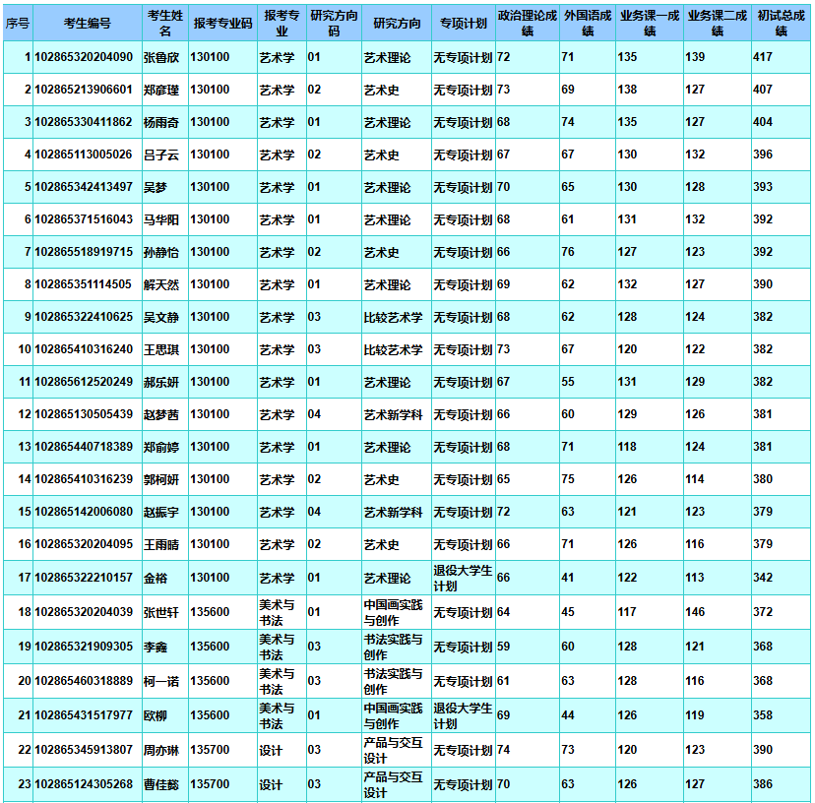815x803 pixels.
Task: Click candidate name 张鲁欣
Action: point(161,58)
